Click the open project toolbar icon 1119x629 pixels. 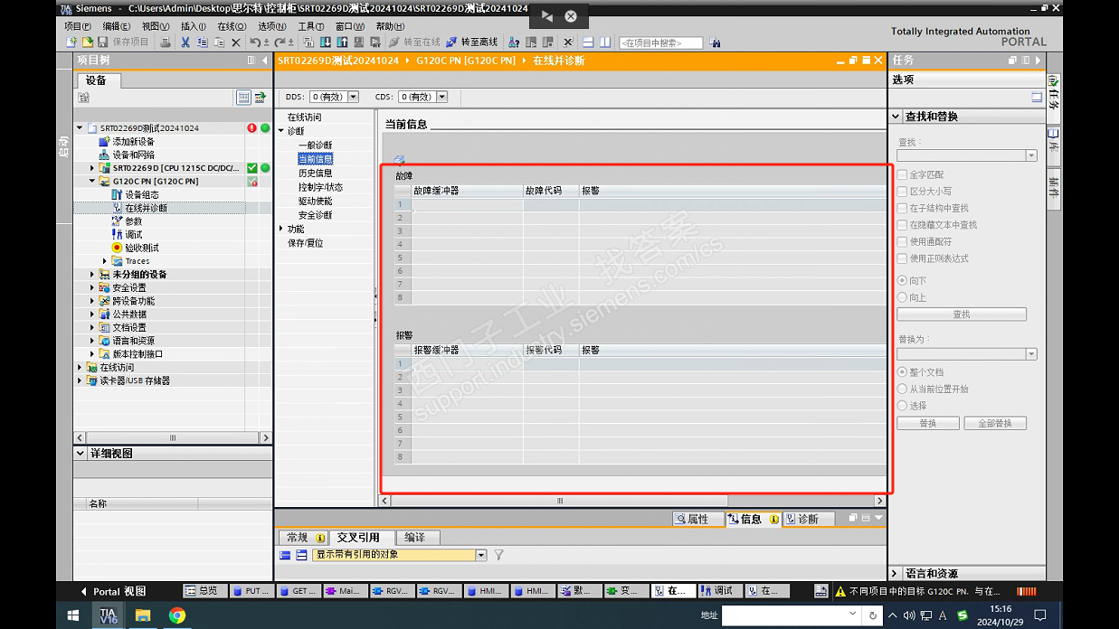pos(88,42)
